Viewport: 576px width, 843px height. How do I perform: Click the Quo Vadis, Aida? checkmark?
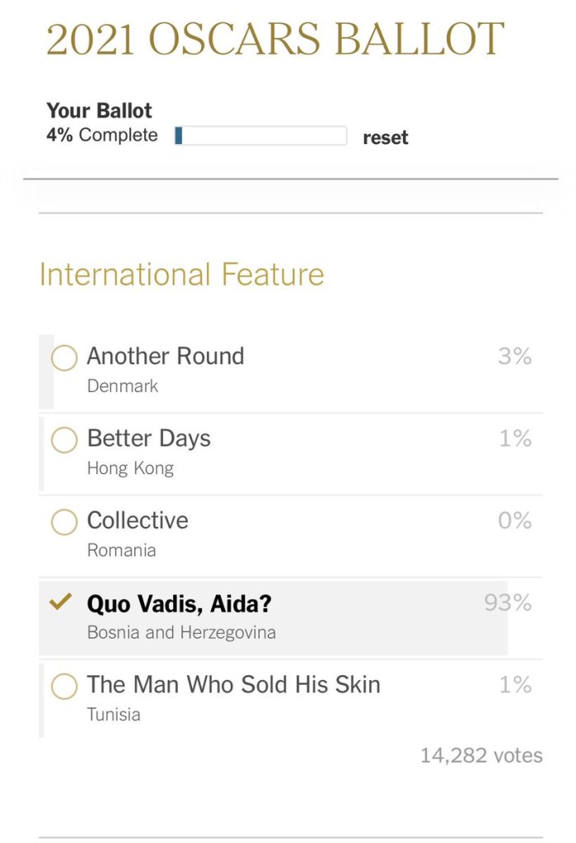[61, 603]
